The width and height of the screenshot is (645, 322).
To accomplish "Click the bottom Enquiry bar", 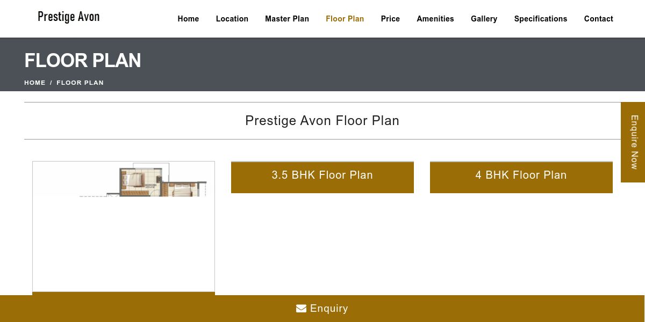I will coord(322,309).
